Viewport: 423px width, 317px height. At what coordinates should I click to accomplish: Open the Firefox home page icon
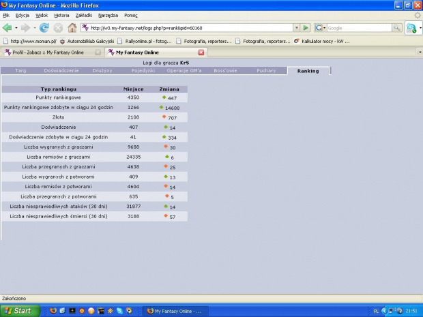coord(72,28)
